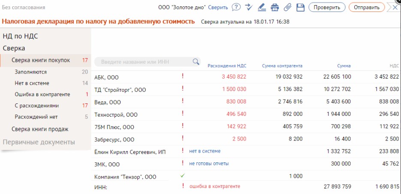
Task: Open the Первичные документы section
Action: tap(39, 142)
